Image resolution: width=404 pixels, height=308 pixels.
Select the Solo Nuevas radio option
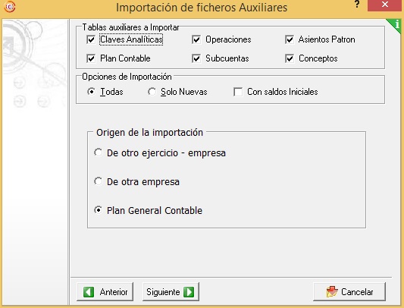[x=152, y=92]
